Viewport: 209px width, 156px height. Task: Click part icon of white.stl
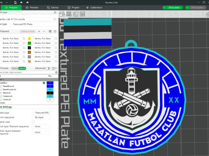coord(2,100)
